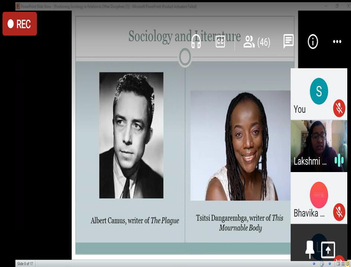Switch to Normal view in status bar
The width and height of the screenshot is (351, 267).
click(x=338, y=264)
